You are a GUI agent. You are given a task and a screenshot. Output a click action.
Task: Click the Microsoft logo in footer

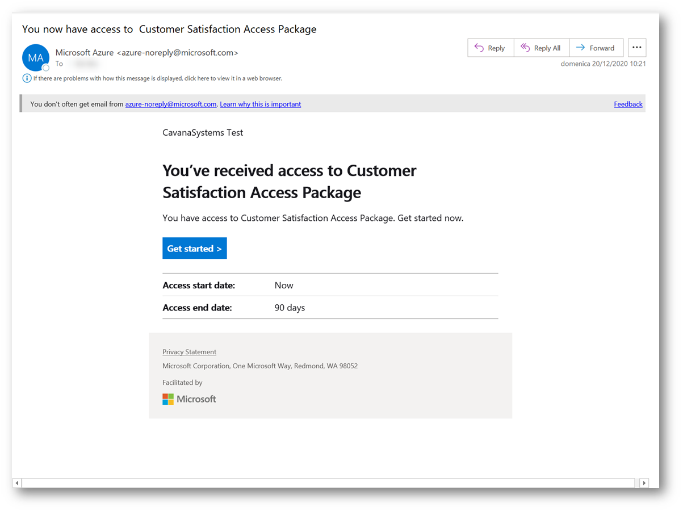[x=189, y=399]
